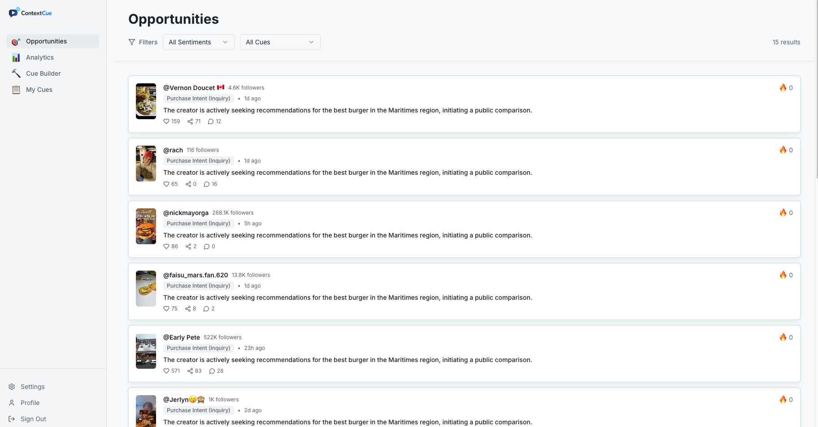Click Early Pete's post thumbnail image
This screenshot has width=818, height=427.
[146, 351]
